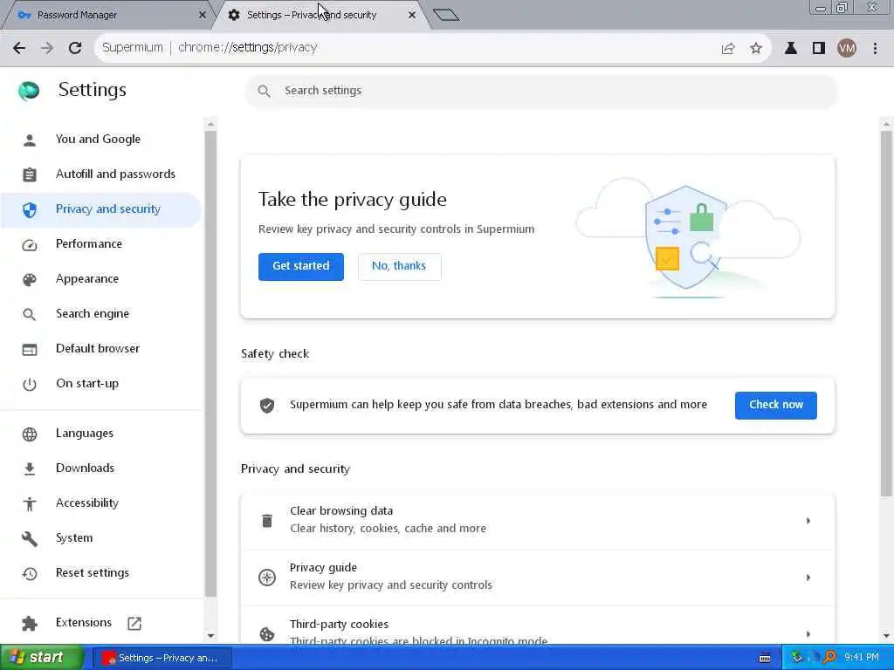Click the main page scroll down arrow
Screen dimensions: 894x670
point(886,636)
